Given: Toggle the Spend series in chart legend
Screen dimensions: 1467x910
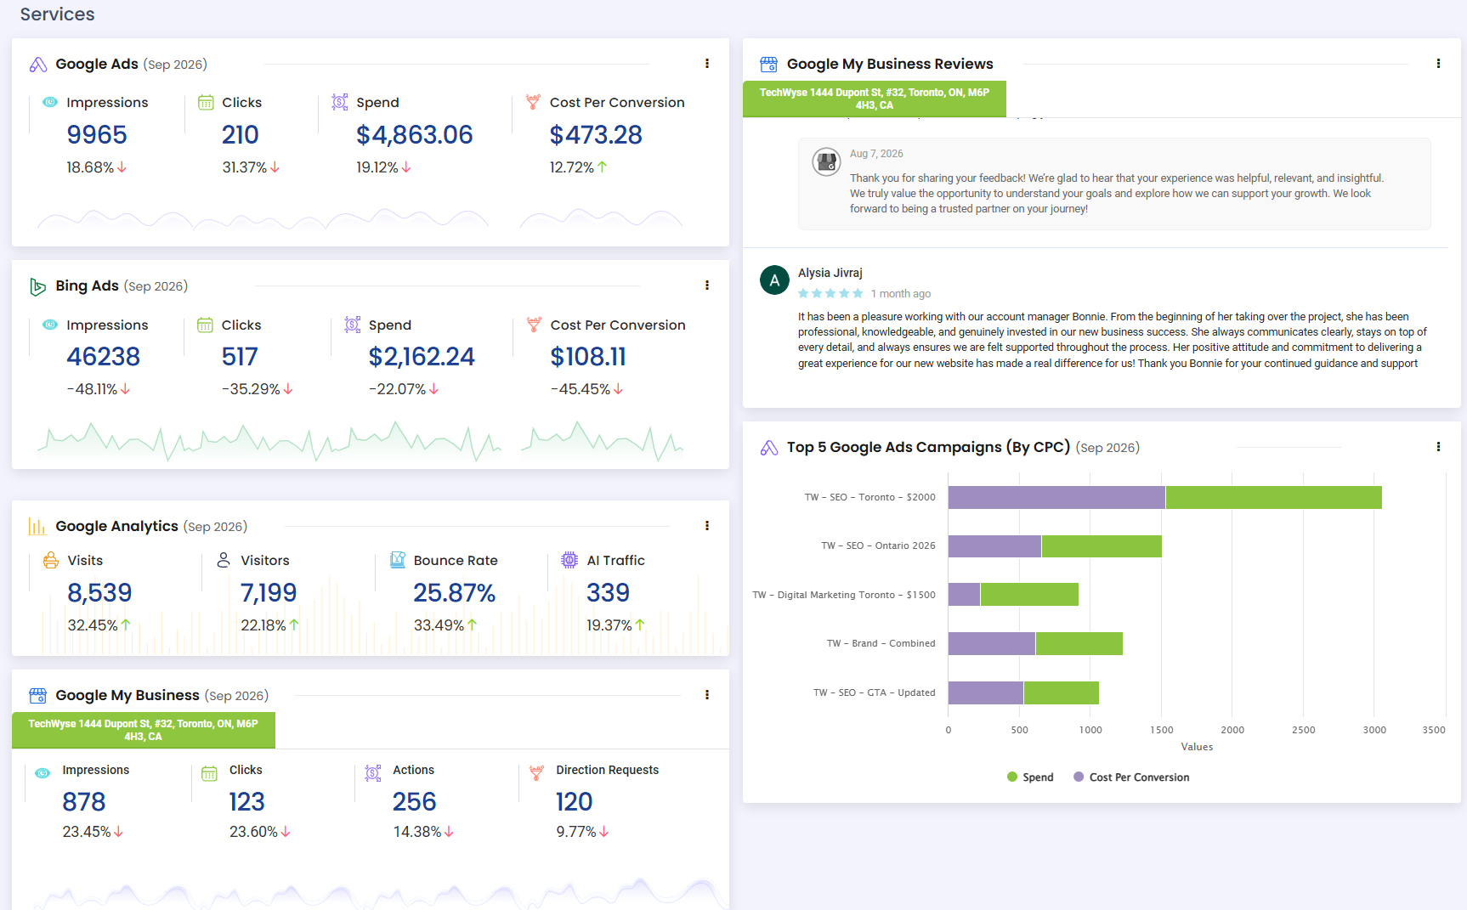Looking at the screenshot, I should [x=1030, y=777].
